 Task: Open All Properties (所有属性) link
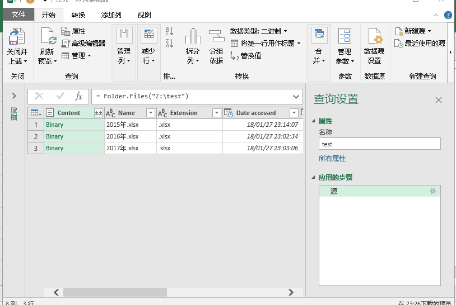click(332, 159)
